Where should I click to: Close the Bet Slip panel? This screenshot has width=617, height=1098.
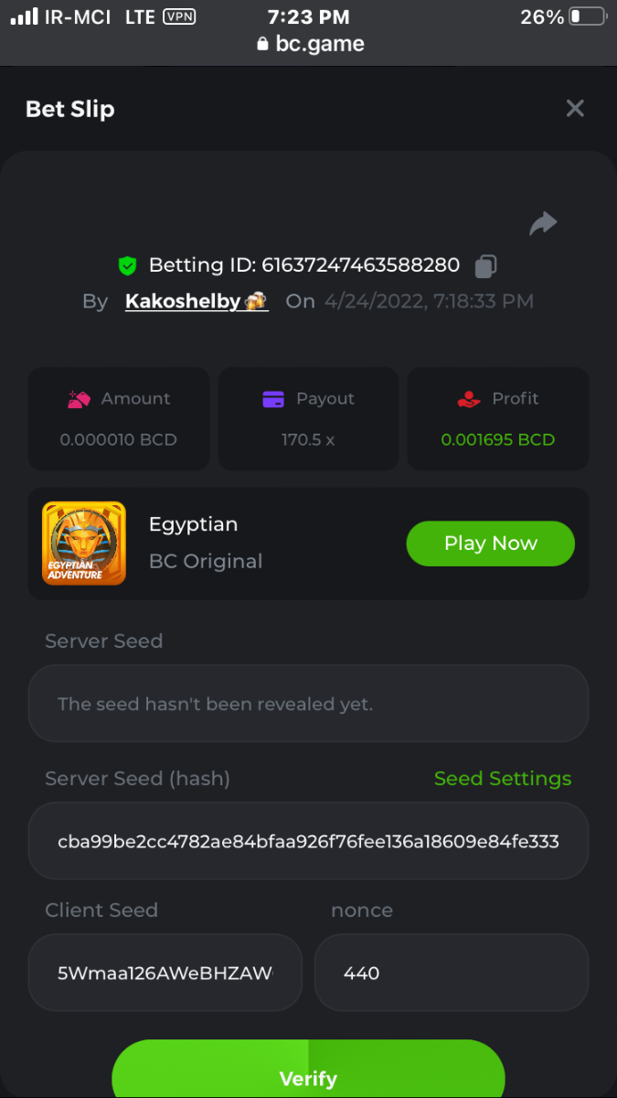pos(575,109)
